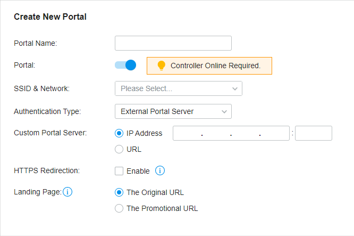Choose The Original URL landing option
354x236 pixels.
click(119, 192)
